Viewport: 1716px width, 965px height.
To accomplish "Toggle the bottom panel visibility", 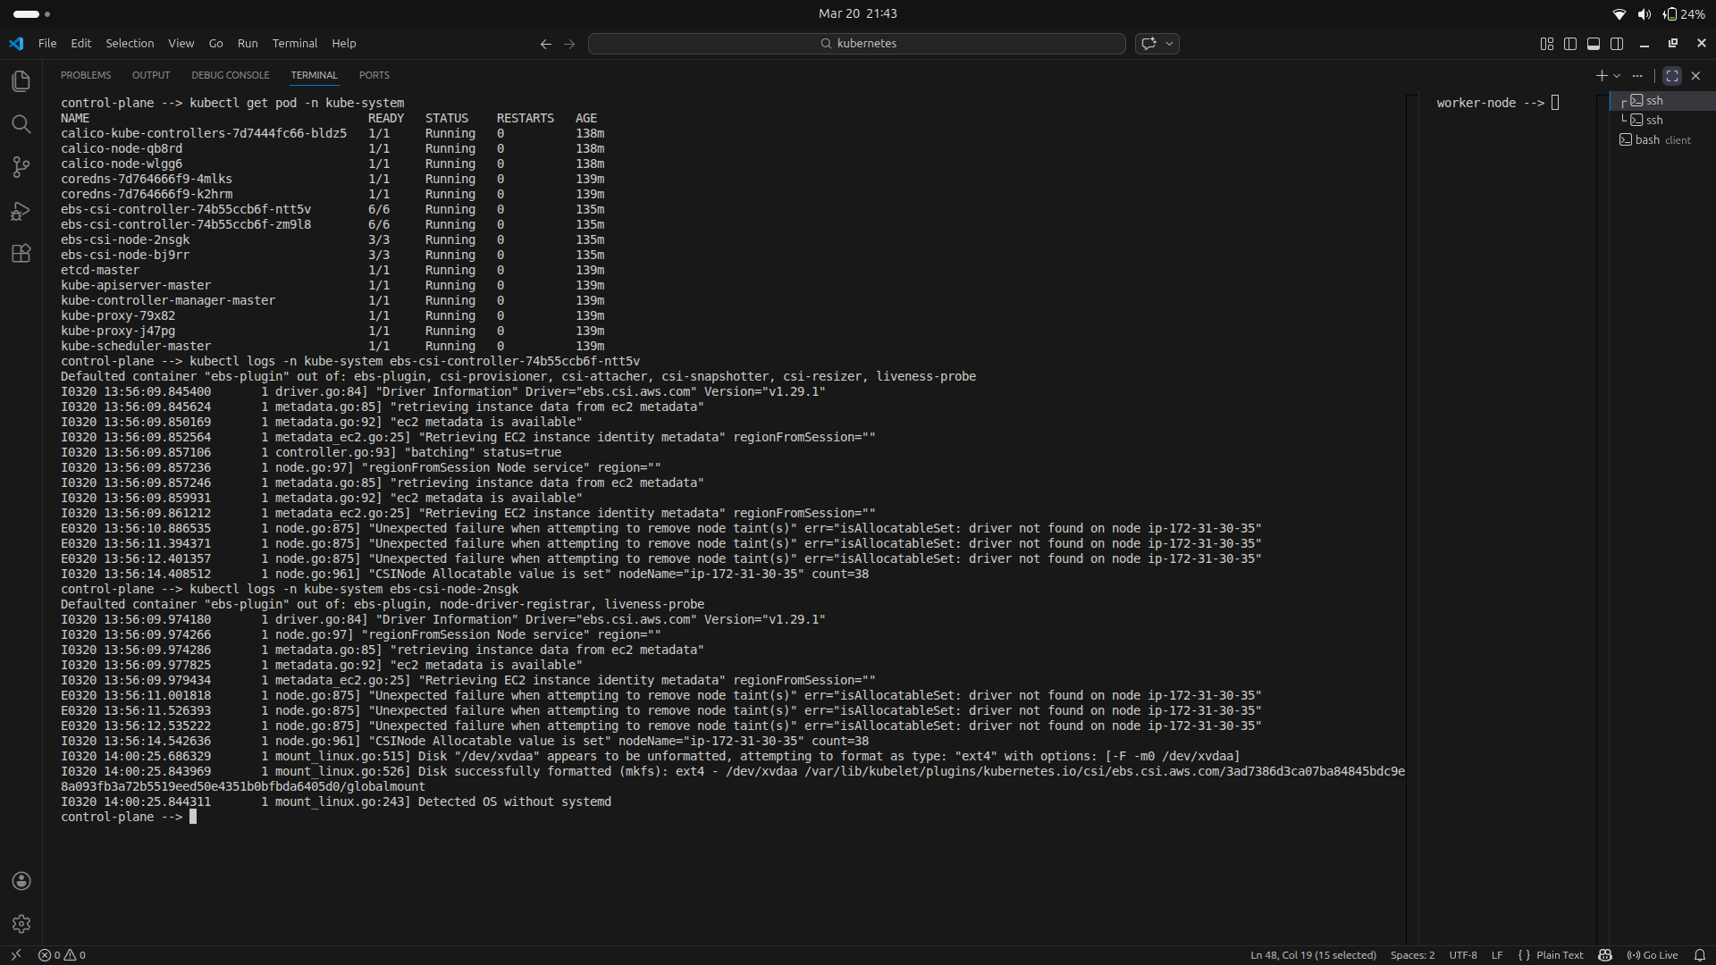I will [1594, 44].
